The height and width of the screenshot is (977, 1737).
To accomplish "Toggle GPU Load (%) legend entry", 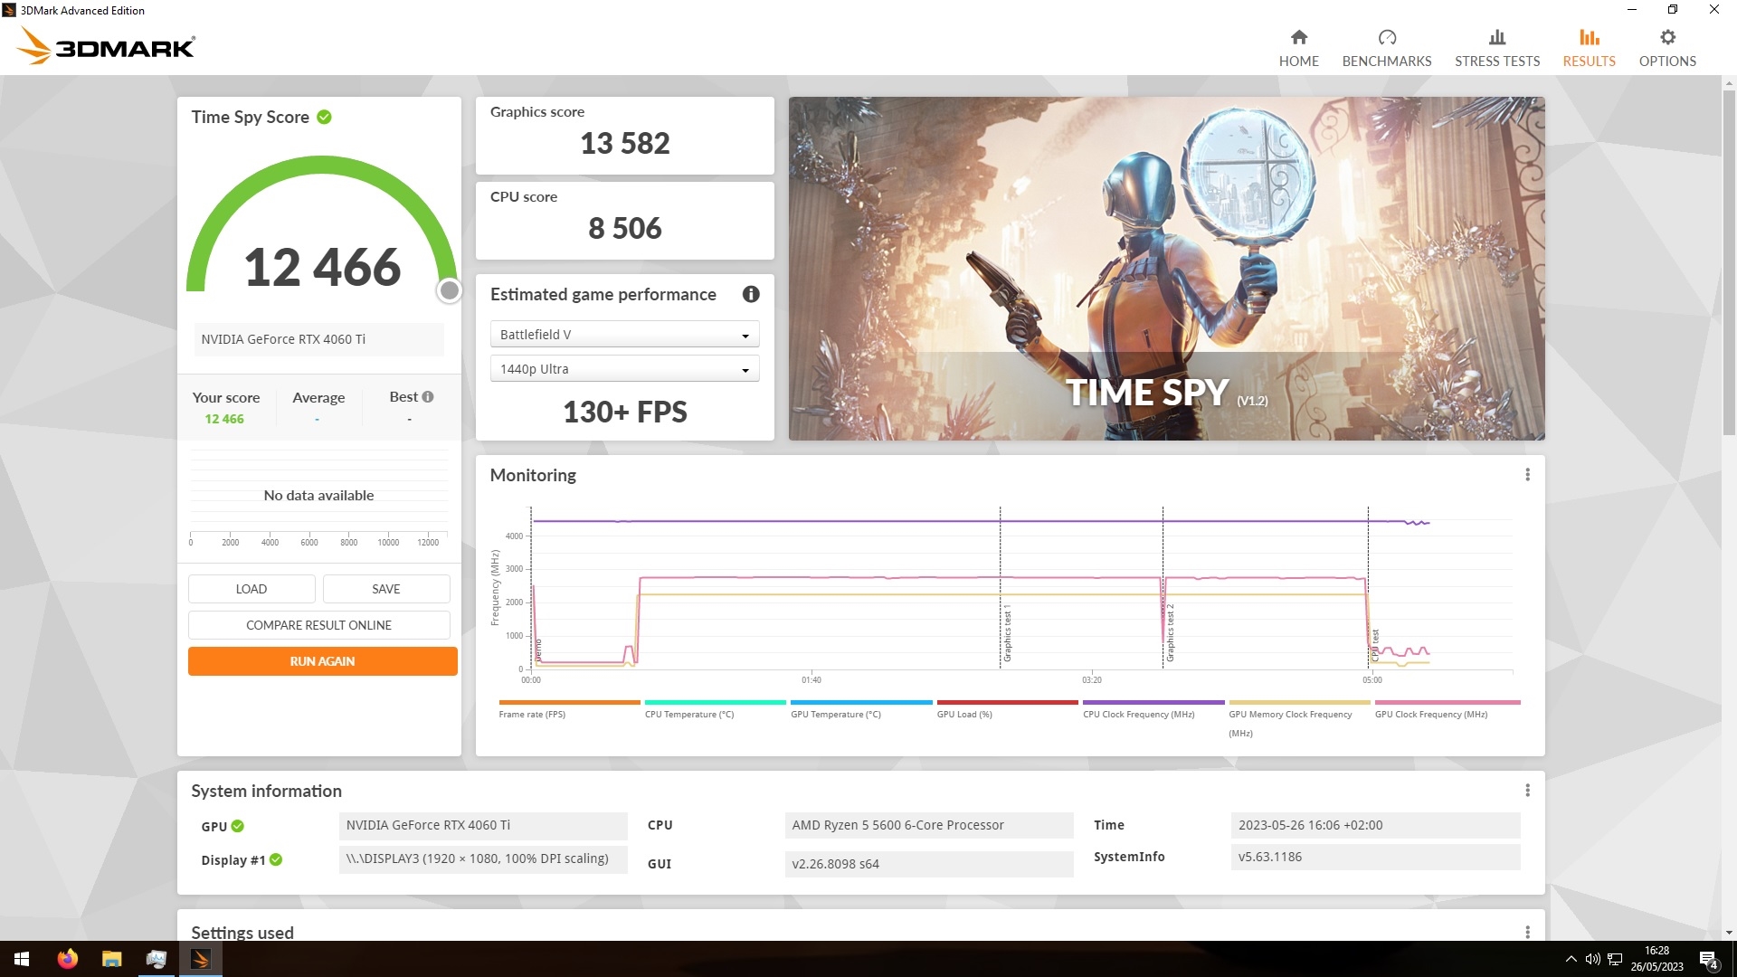I will [x=1007, y=709].
